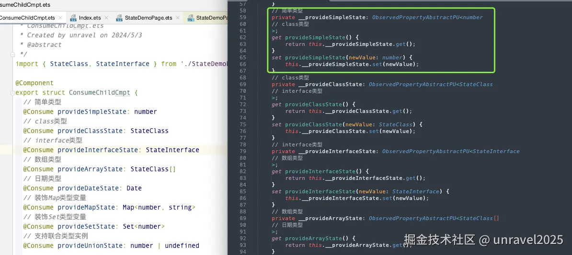The width and height of the screenshot is (572, 255).
Task: Click the '// 支持联合类型实例' comment line
Action: click(56, 236)
